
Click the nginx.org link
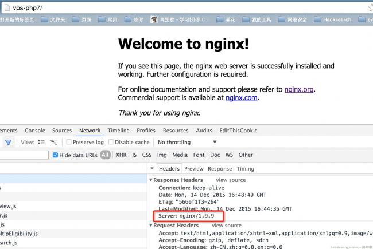click(299, 89)
